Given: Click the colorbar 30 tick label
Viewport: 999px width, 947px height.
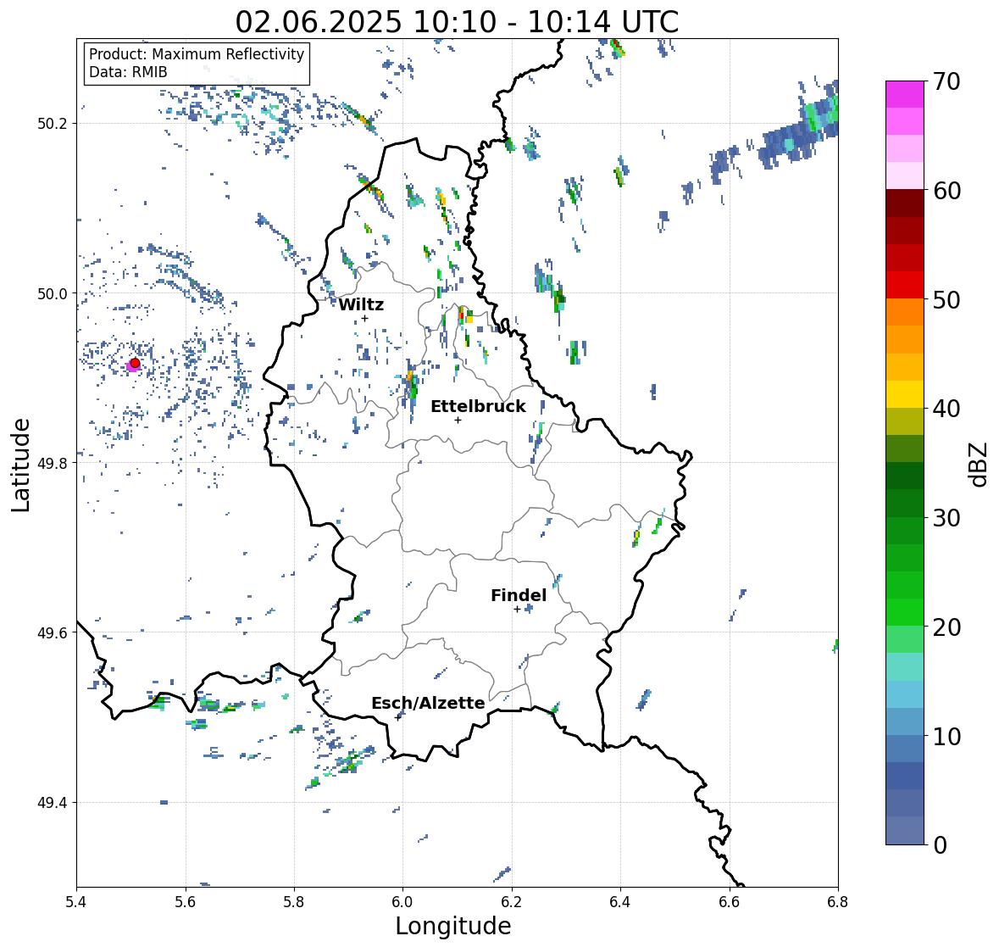Looking at the screenshot, I should tap(946, 518).
